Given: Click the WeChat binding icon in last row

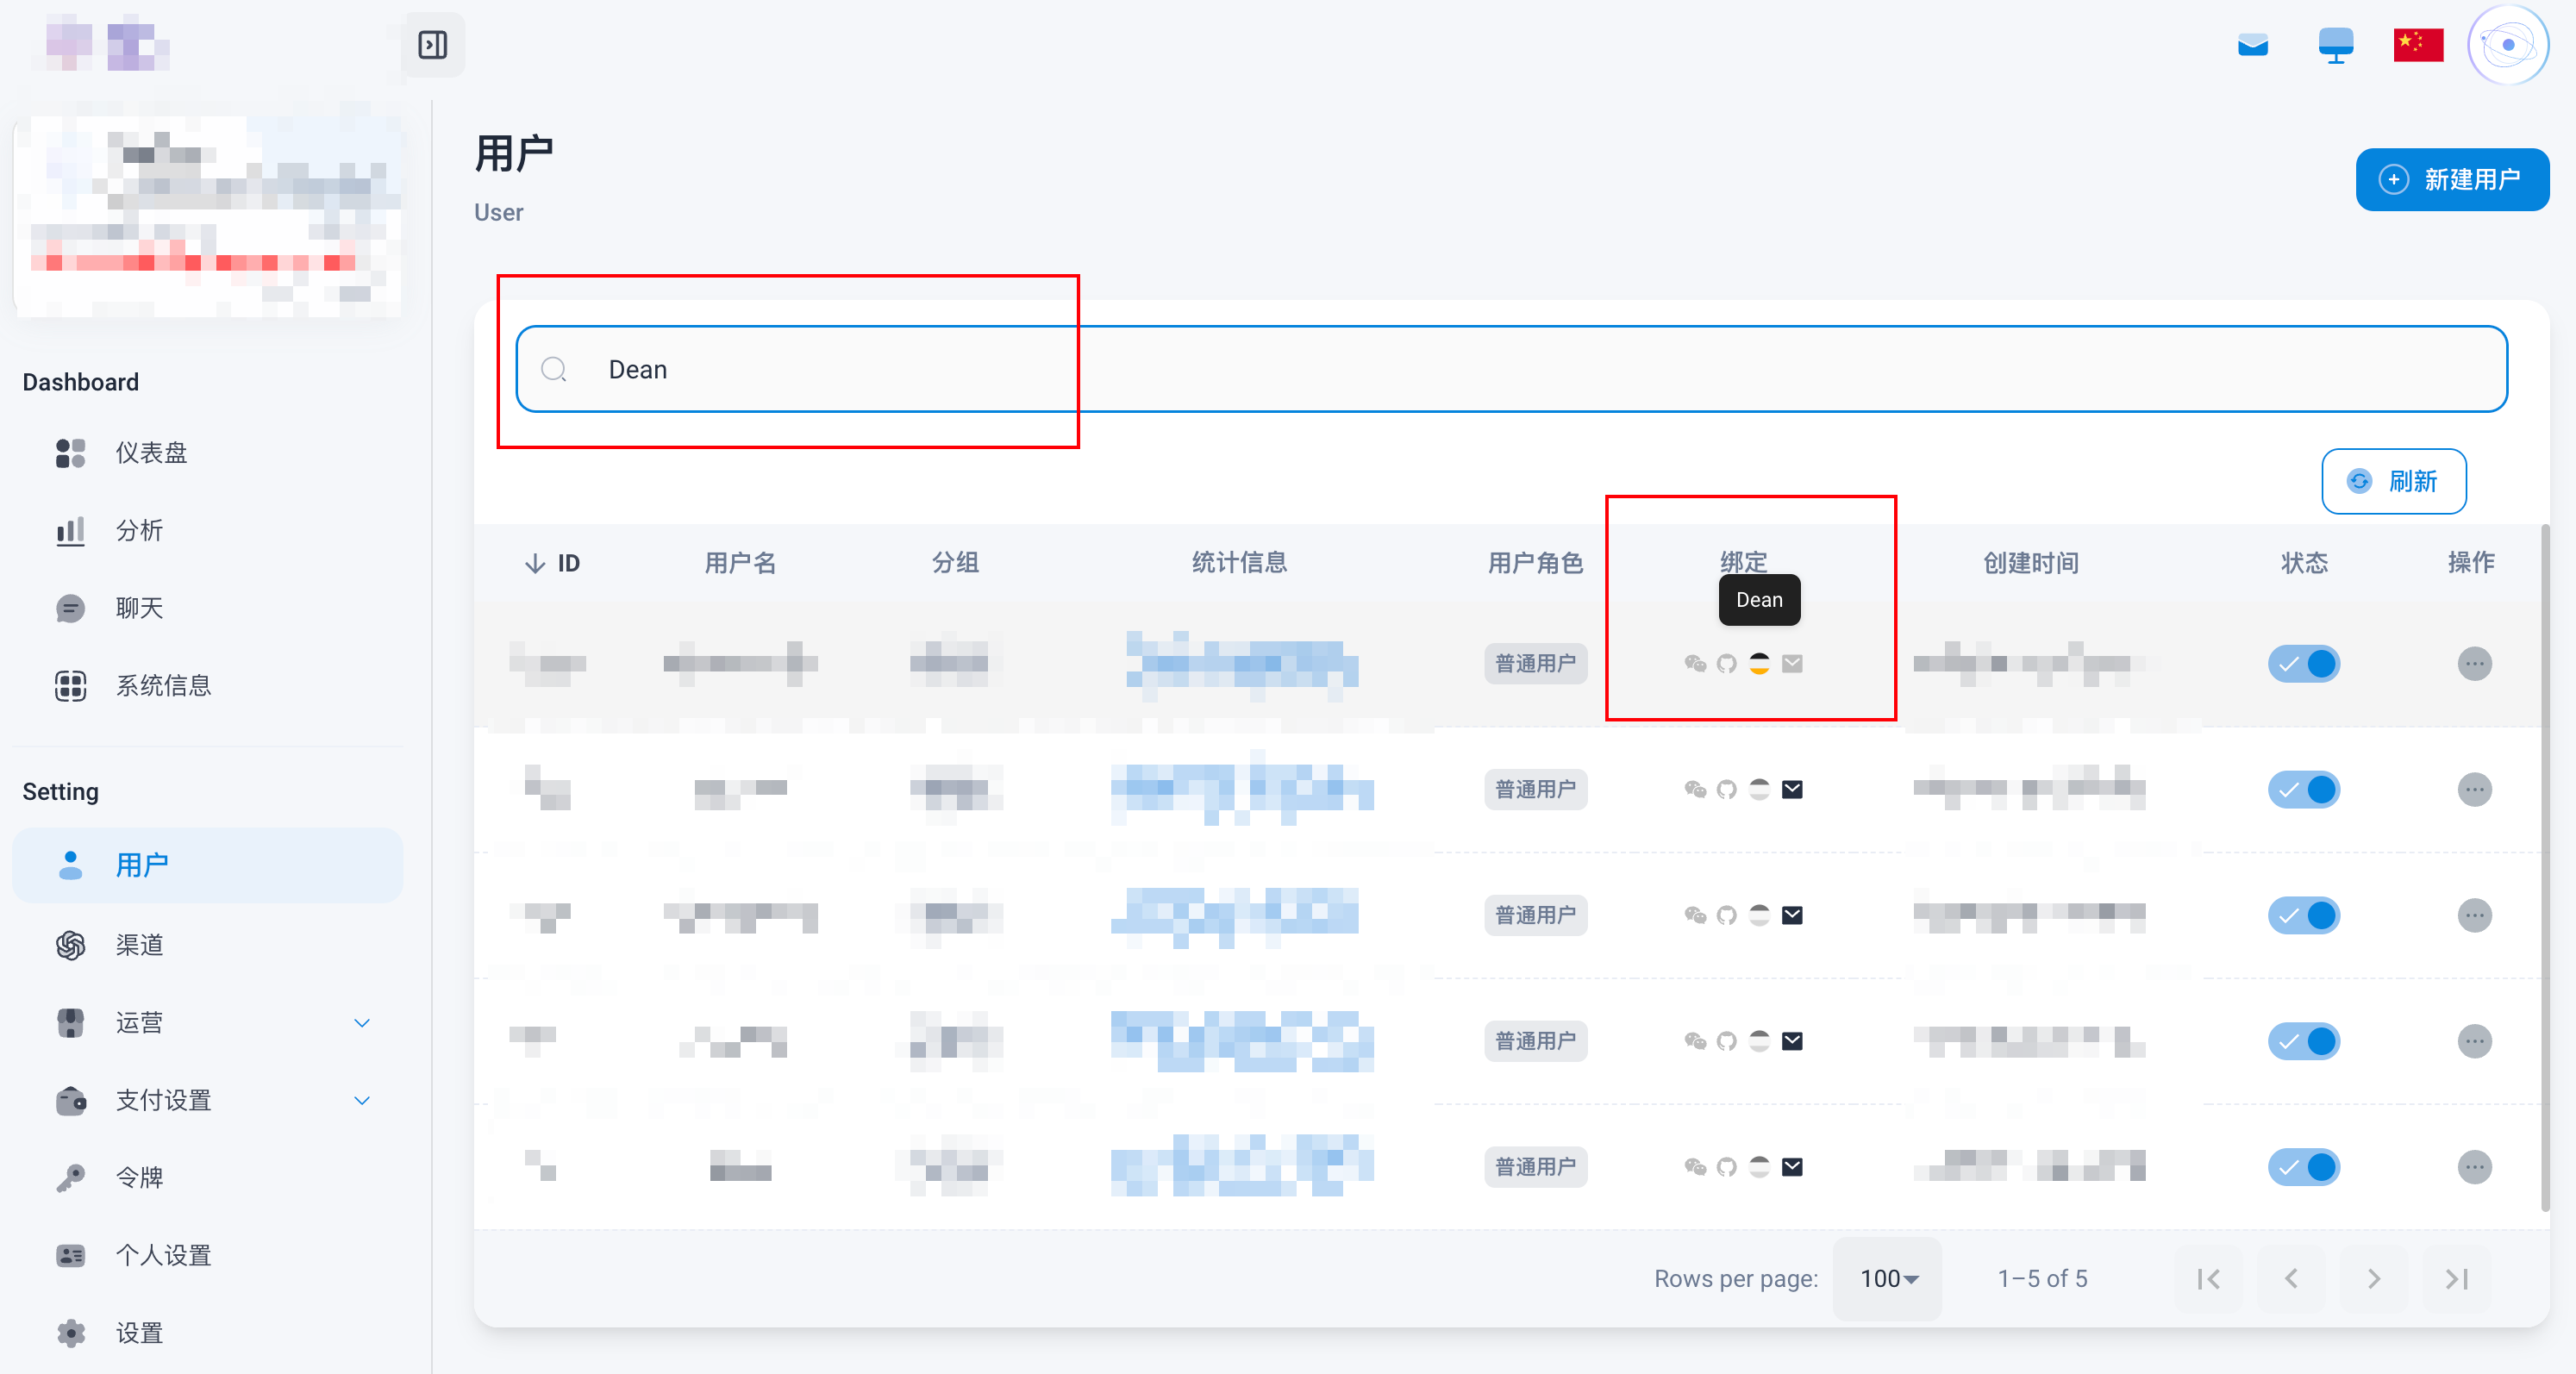Looking at the screenshot, I should pos(1694,1166).
